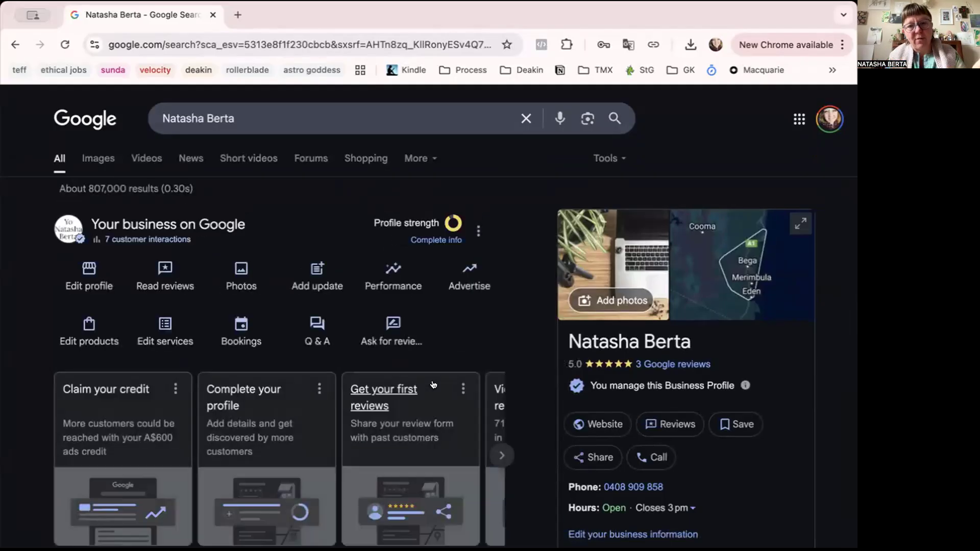Open Chrome downloads
Image resolution: width=980 pixels, height=551 pixels.
point(691,44)
